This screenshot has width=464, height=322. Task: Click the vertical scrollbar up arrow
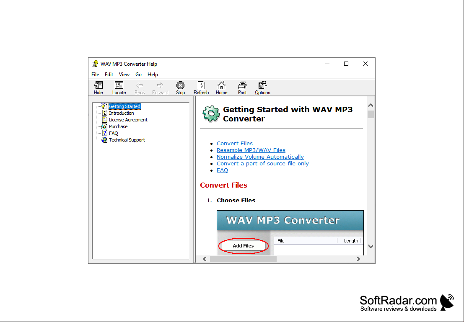click(371, 106)
